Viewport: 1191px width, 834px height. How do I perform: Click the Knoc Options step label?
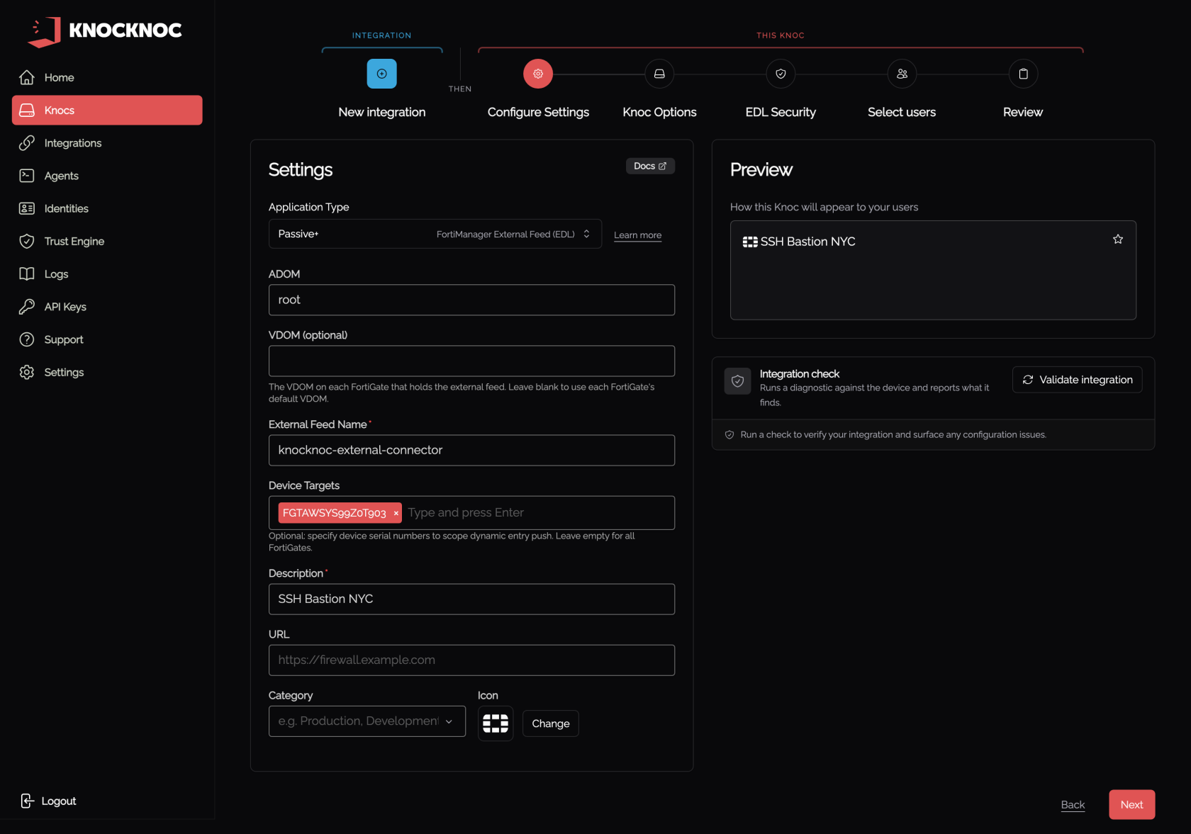[x=659, y=112]
